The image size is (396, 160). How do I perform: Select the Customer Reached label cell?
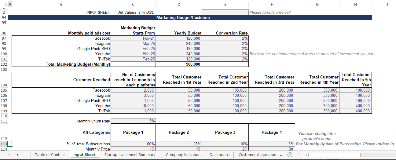[x=92, y=80]
